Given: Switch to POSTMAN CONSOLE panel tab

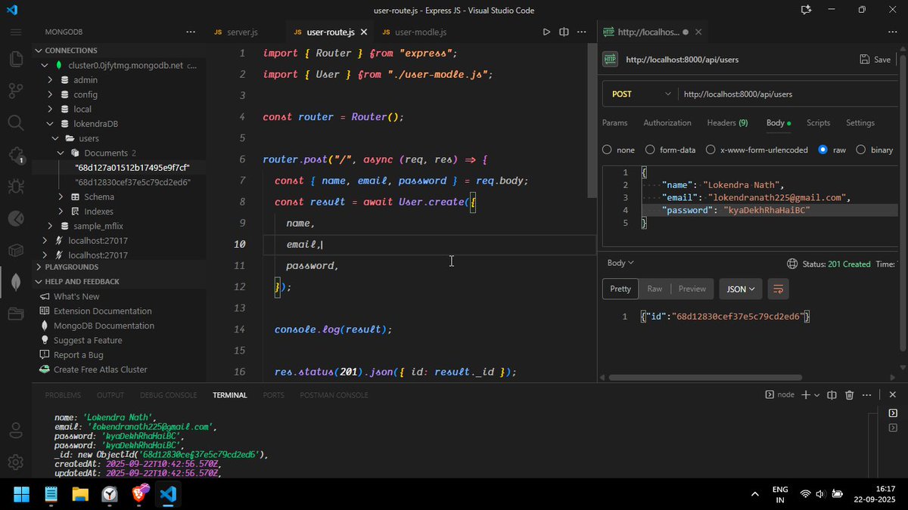Looking at the screenshot, I should (x=334, y=395).
